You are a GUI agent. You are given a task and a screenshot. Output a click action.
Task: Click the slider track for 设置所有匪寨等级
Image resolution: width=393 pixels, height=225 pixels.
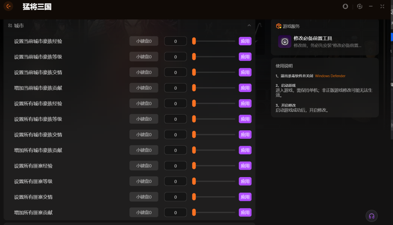(214, 181)
